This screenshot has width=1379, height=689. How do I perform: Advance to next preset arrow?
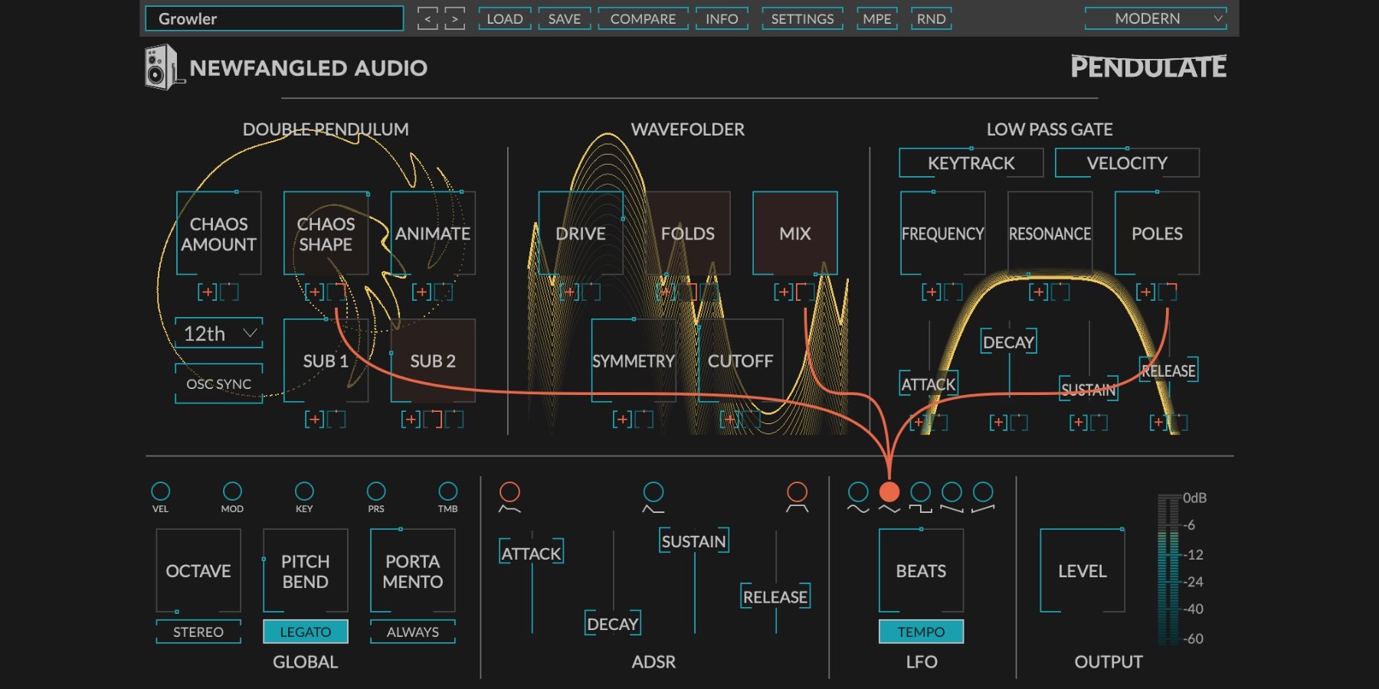tap(455, 18)
